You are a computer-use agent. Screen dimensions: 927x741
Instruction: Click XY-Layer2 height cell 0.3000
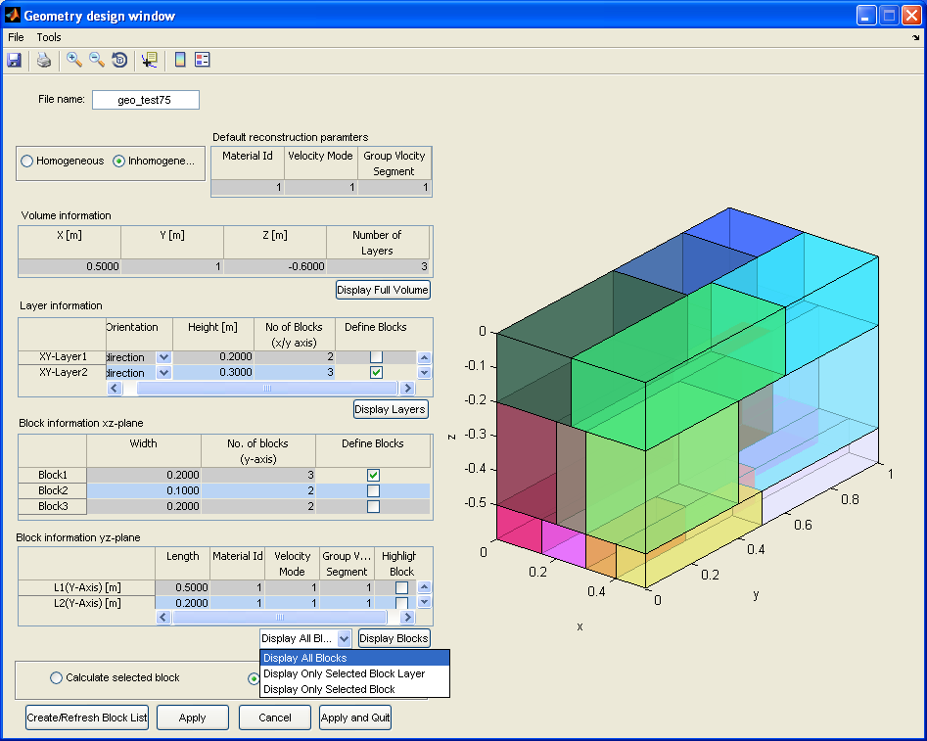coord(212,373)
